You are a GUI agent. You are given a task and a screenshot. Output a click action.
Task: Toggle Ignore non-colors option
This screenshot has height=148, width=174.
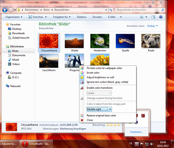(108, 82)
